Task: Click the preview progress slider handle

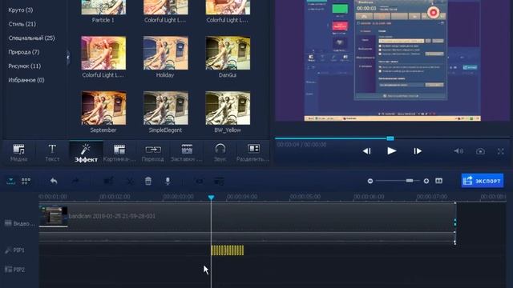Action: click(x=390, y=138)
